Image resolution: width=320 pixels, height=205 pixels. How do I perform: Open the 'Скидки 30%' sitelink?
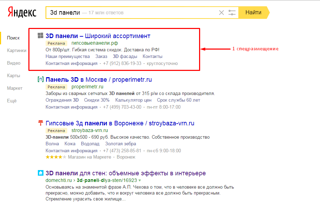pos(97,100)
